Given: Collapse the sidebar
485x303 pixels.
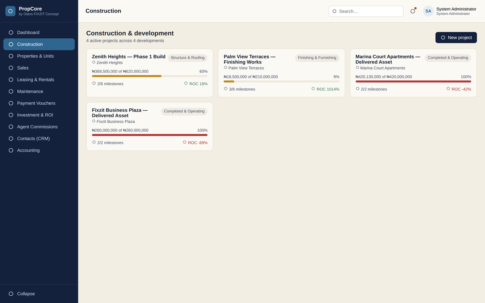Looking at the screenshot, I should [39, 294].
